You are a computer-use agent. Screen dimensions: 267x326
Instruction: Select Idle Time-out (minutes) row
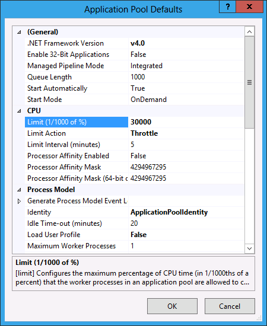(x=134, y=223)
